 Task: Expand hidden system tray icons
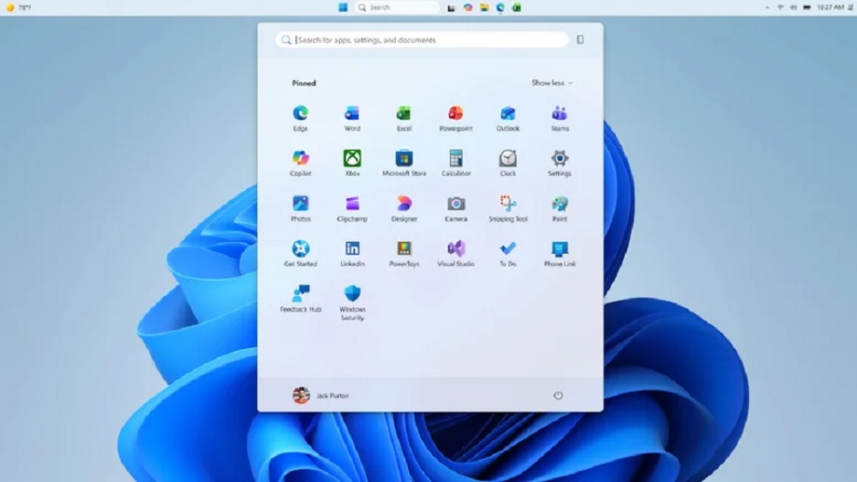pos(767,7)
